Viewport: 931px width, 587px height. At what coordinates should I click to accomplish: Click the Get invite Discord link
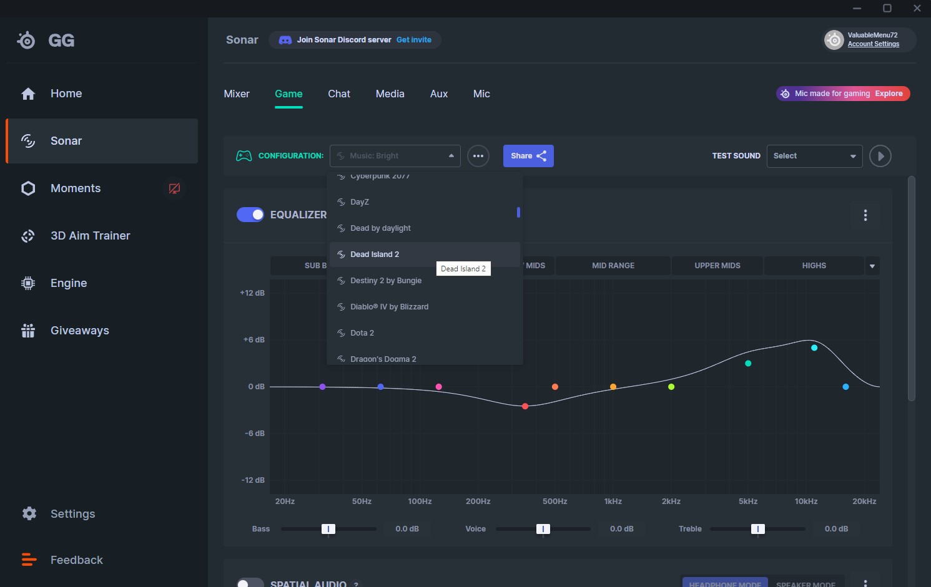pos(413,40)
